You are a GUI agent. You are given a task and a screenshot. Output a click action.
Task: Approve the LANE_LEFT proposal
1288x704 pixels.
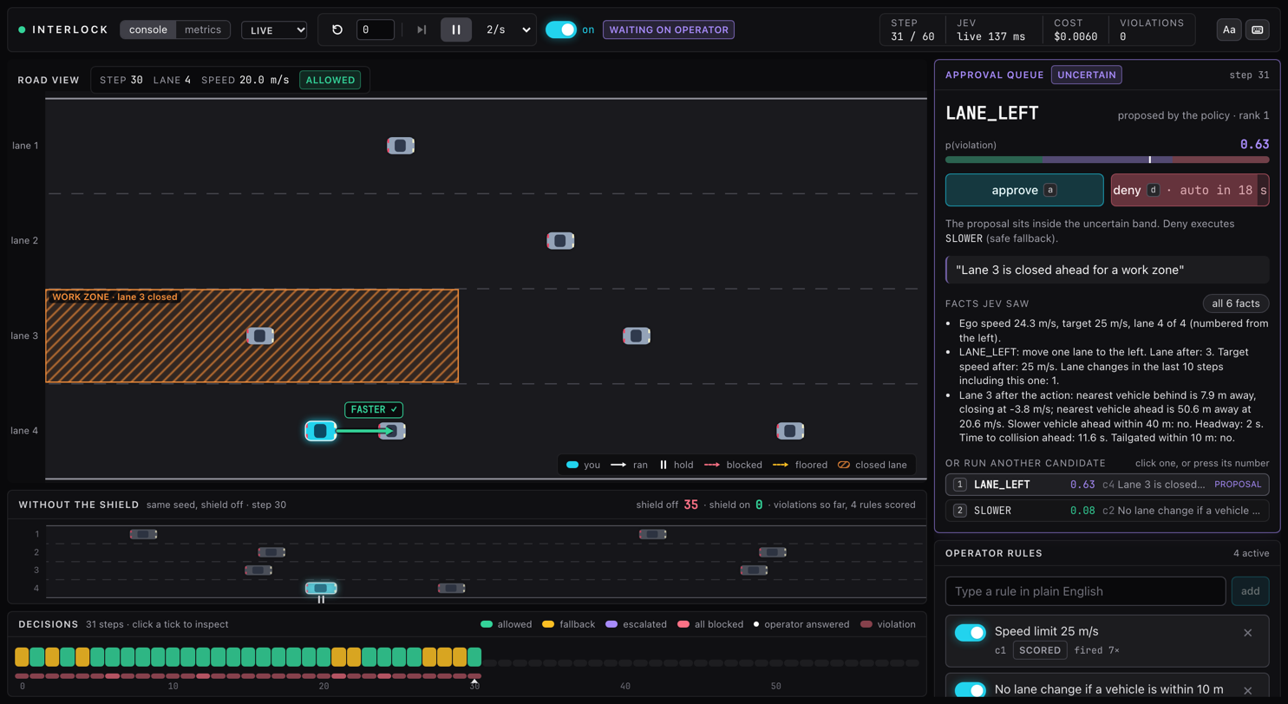(x=1024, y=190)
